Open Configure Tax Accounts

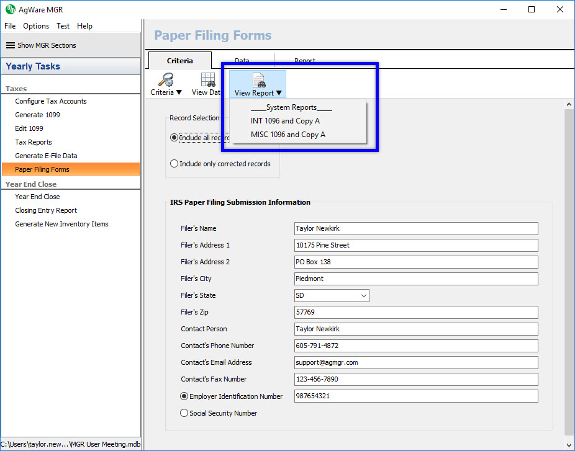(x=51, y=101)
